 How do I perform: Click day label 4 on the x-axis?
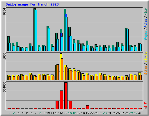[x=23, y=113]
